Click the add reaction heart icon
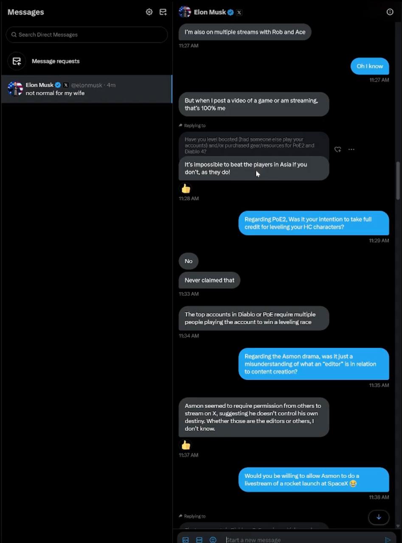 tap(337, 149)
